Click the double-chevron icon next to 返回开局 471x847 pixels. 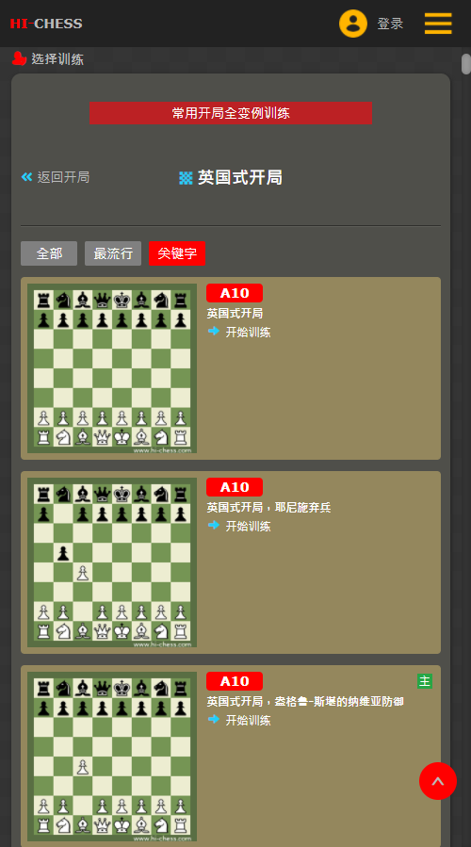pyautogui.click(x=26, y=176)
